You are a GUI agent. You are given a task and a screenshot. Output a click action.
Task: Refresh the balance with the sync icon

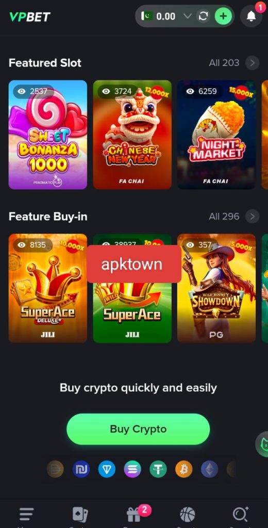[204, 16]
